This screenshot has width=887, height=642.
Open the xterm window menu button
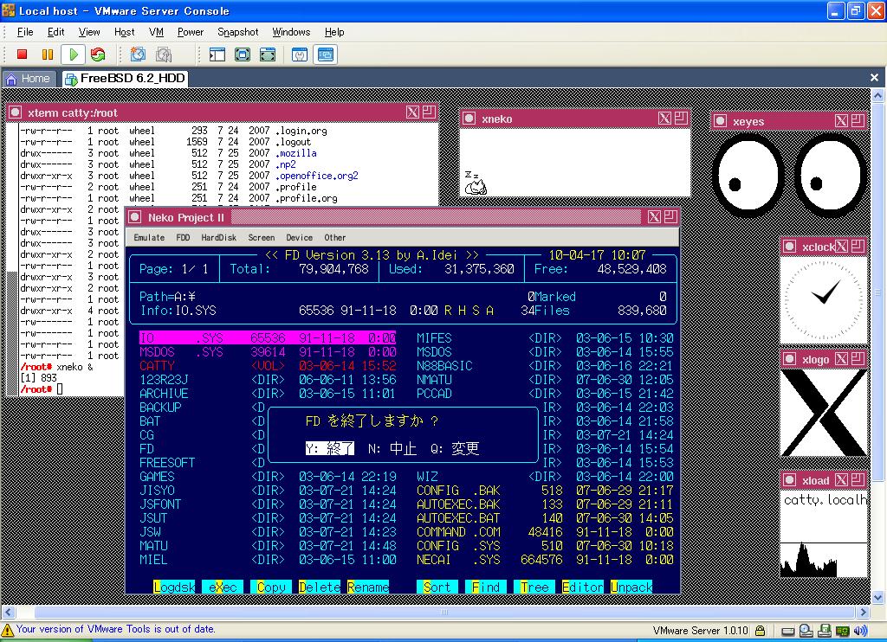(x=16, y=112)
